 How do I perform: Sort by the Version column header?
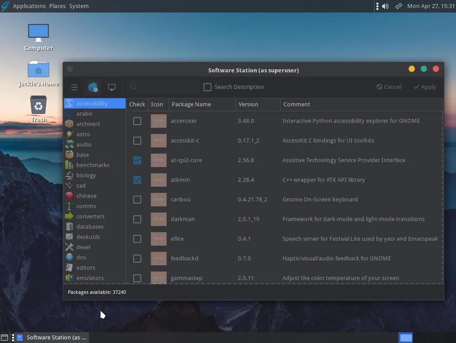[x=258, y=104]
